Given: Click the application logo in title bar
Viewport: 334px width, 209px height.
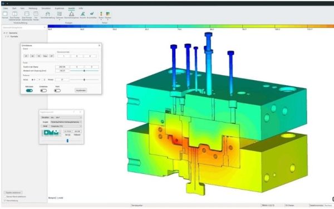Looking at the screenshot, I should point(3,3).
